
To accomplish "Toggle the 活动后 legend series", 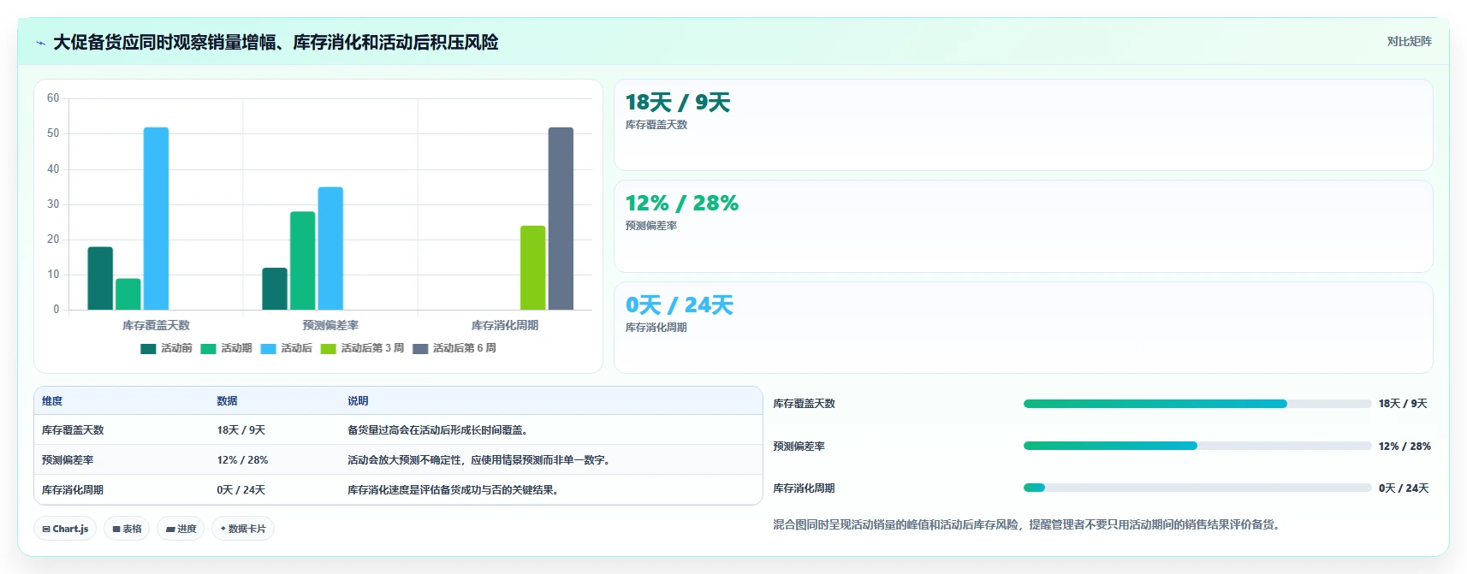I will 286,348.
